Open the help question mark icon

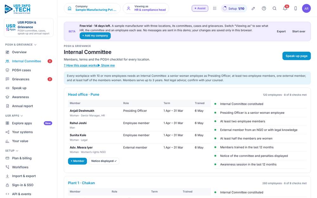pos(264,8)
